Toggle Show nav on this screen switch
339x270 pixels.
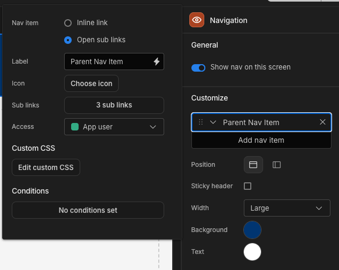198,68
